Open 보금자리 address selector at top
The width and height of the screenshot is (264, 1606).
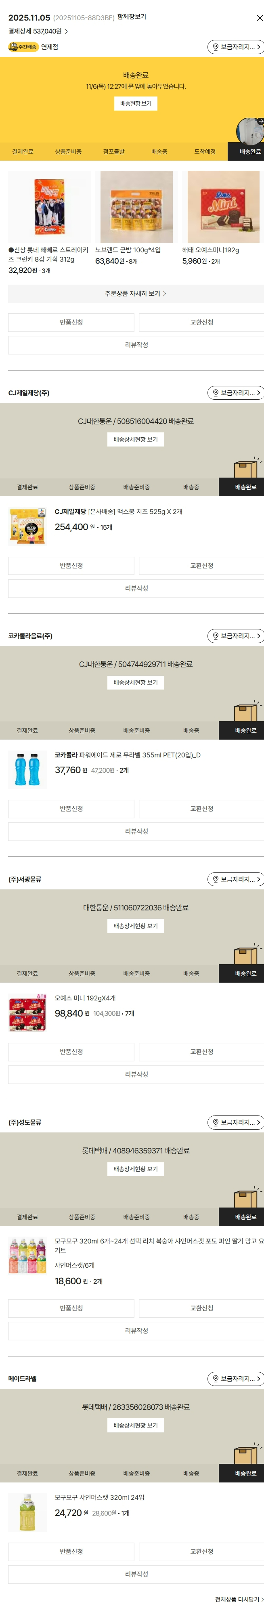pyautogui.click(x=235, y=47)
